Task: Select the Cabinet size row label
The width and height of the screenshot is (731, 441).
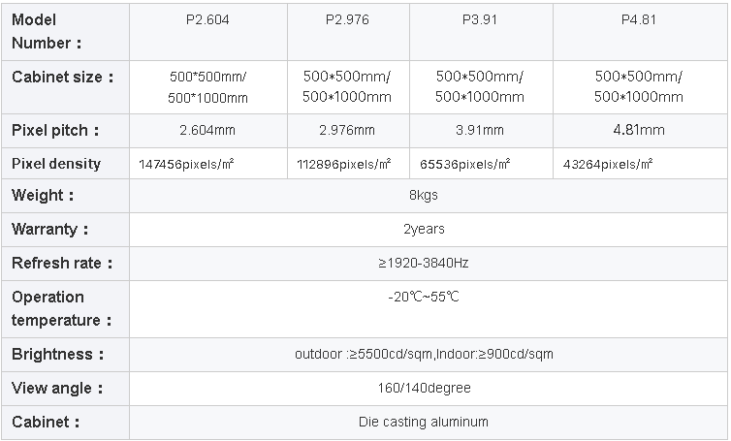Action: tap(63, 77)
